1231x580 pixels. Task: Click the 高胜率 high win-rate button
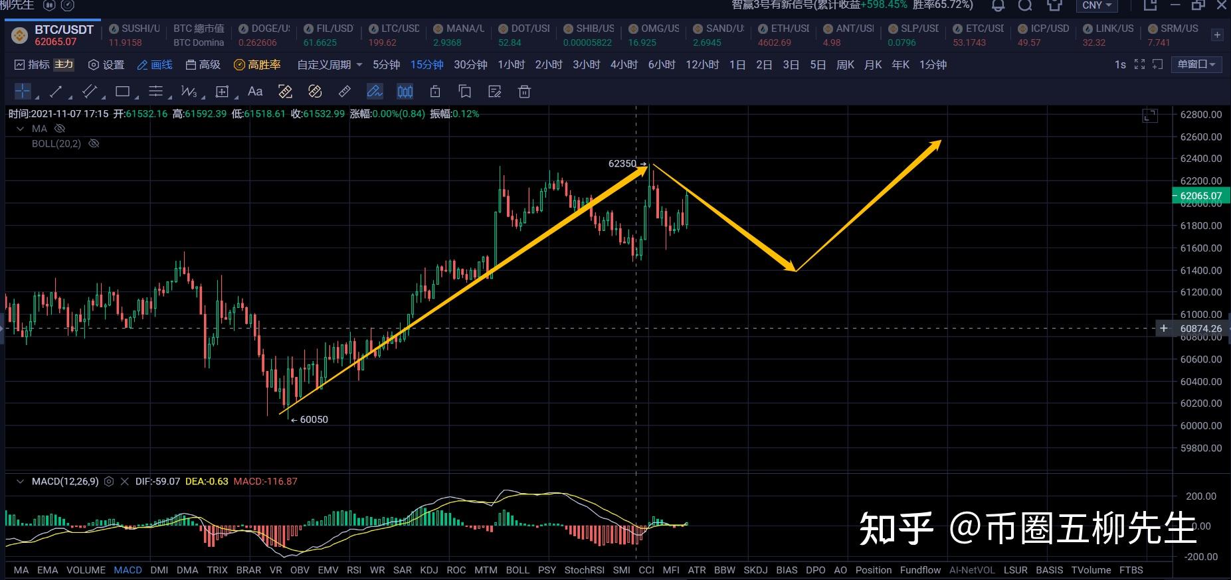257,64
